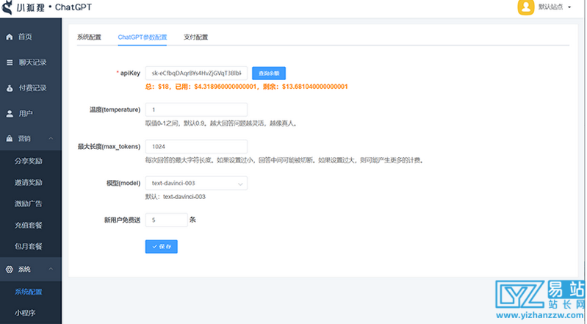Switch to the 系统配置 tab
This screenshot has width=587, height=324.
click(89, 37)
